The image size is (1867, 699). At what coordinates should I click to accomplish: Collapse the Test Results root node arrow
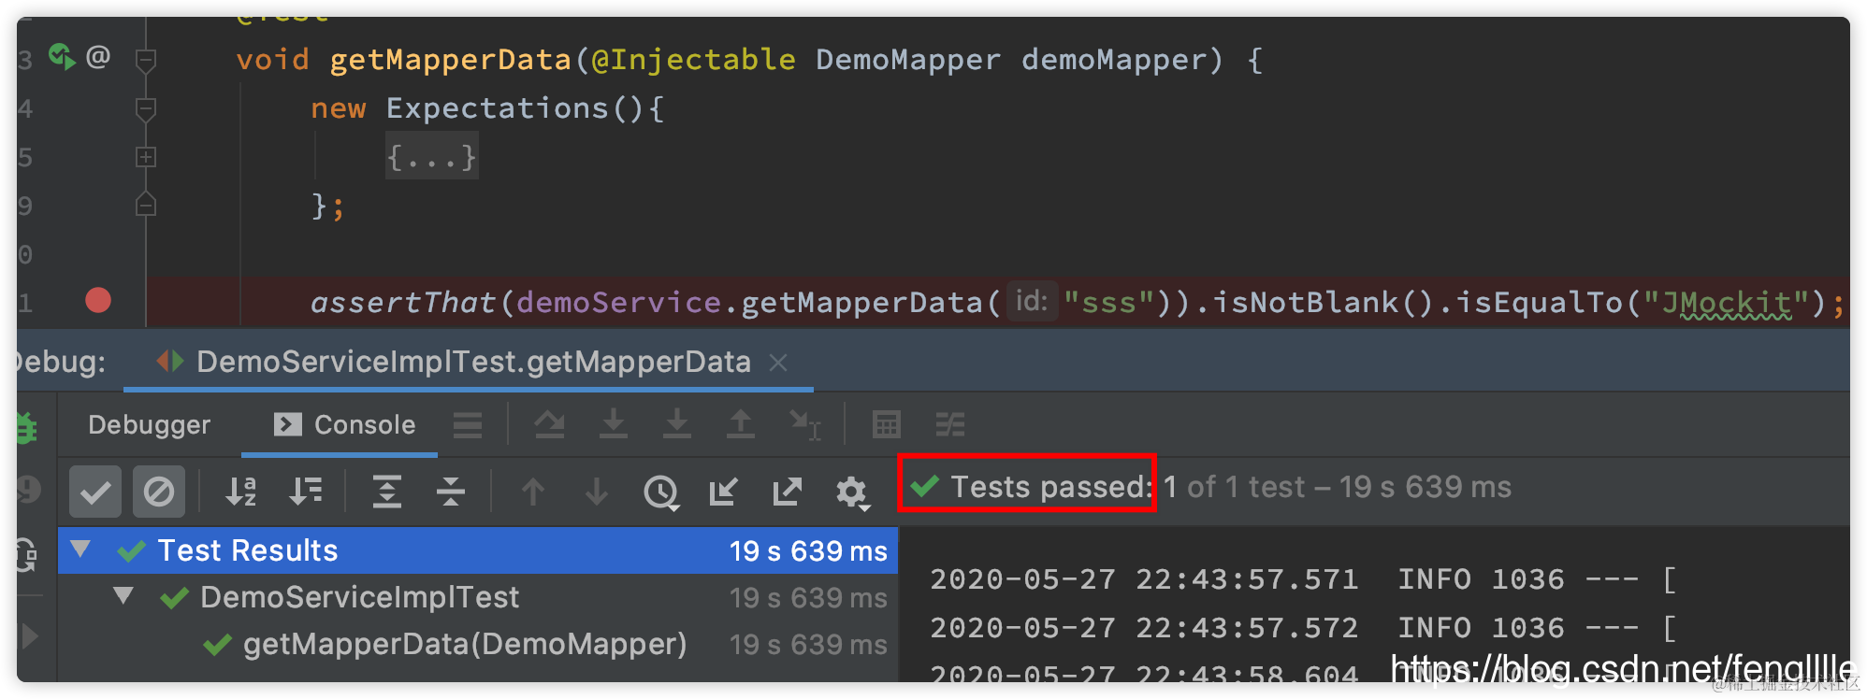point(80,549)
